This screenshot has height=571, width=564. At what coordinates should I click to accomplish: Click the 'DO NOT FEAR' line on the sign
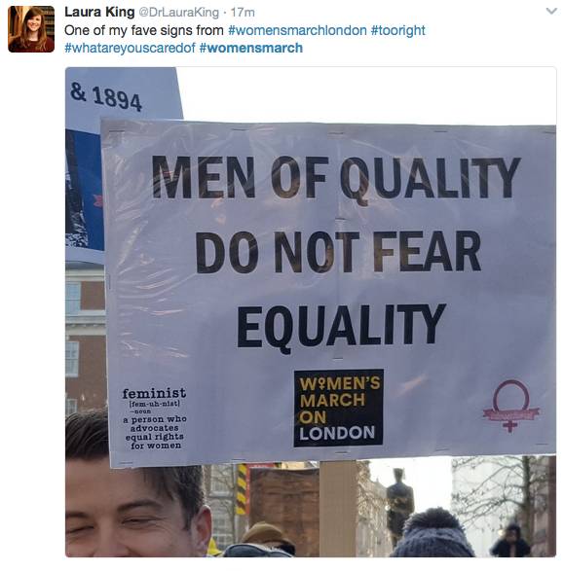point(338,252)
